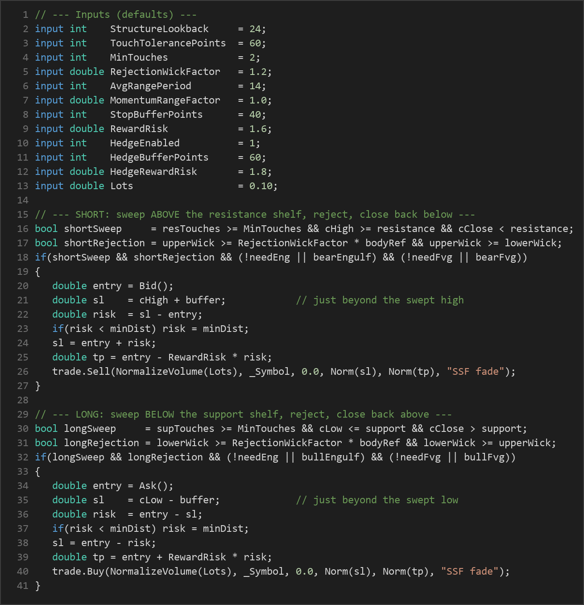Click 'resTouches' in line 16
584x605 pixels.
tap(191, 229)
